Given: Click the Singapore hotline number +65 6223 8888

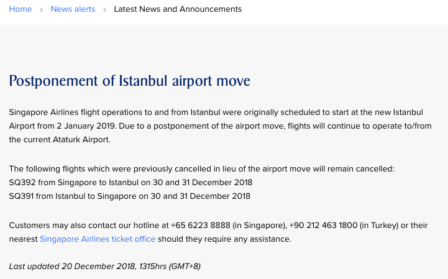Looking at the screenshot, I should [200, 226].
